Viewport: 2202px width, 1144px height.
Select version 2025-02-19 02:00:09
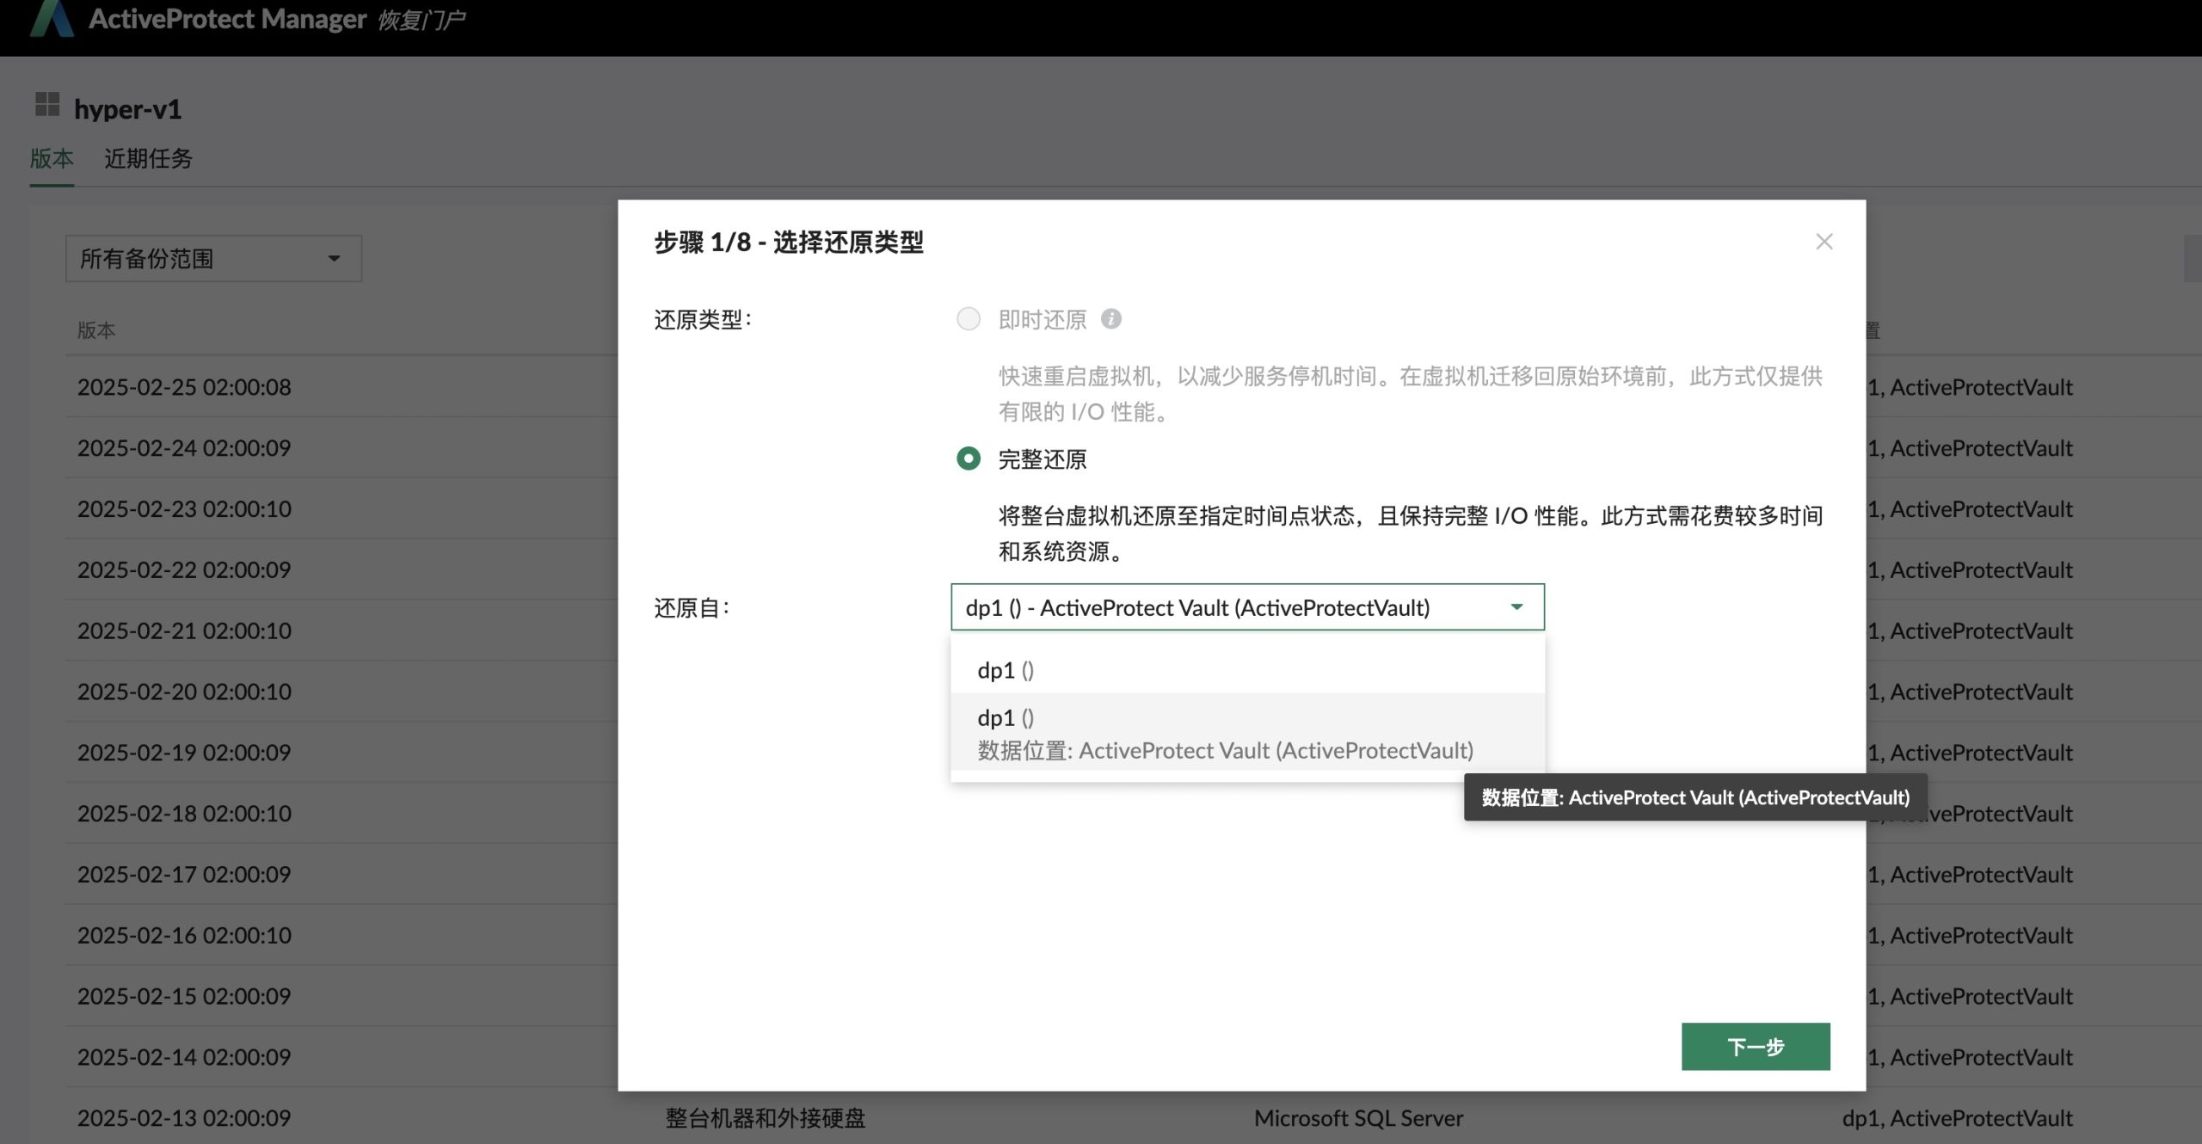coord(184,753)
